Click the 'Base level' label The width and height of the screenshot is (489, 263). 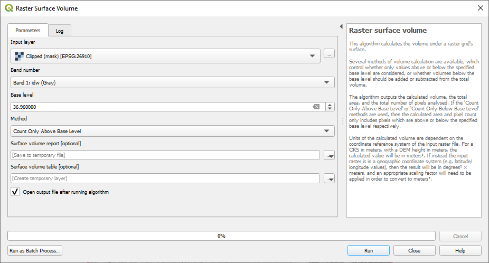click(22, 95)
